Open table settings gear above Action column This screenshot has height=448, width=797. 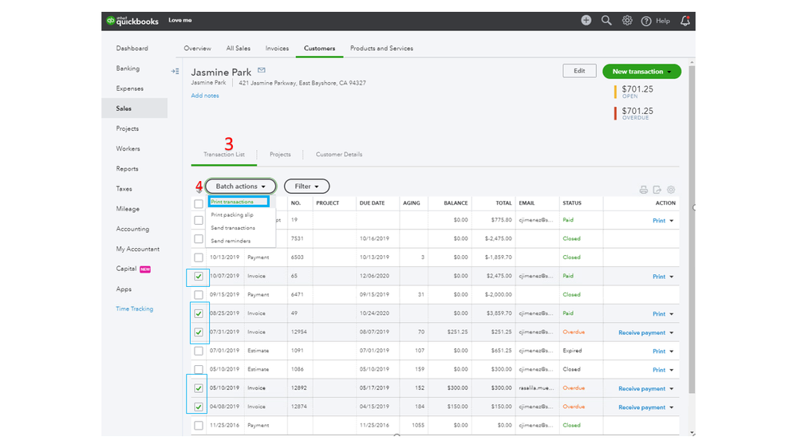click(x=671, y=190)
